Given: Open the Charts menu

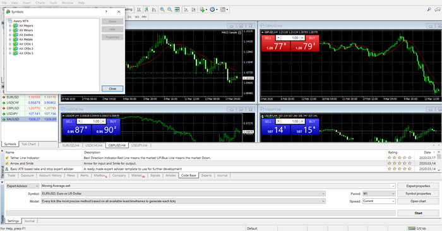Looking at the screenshot, I should 40,3.
